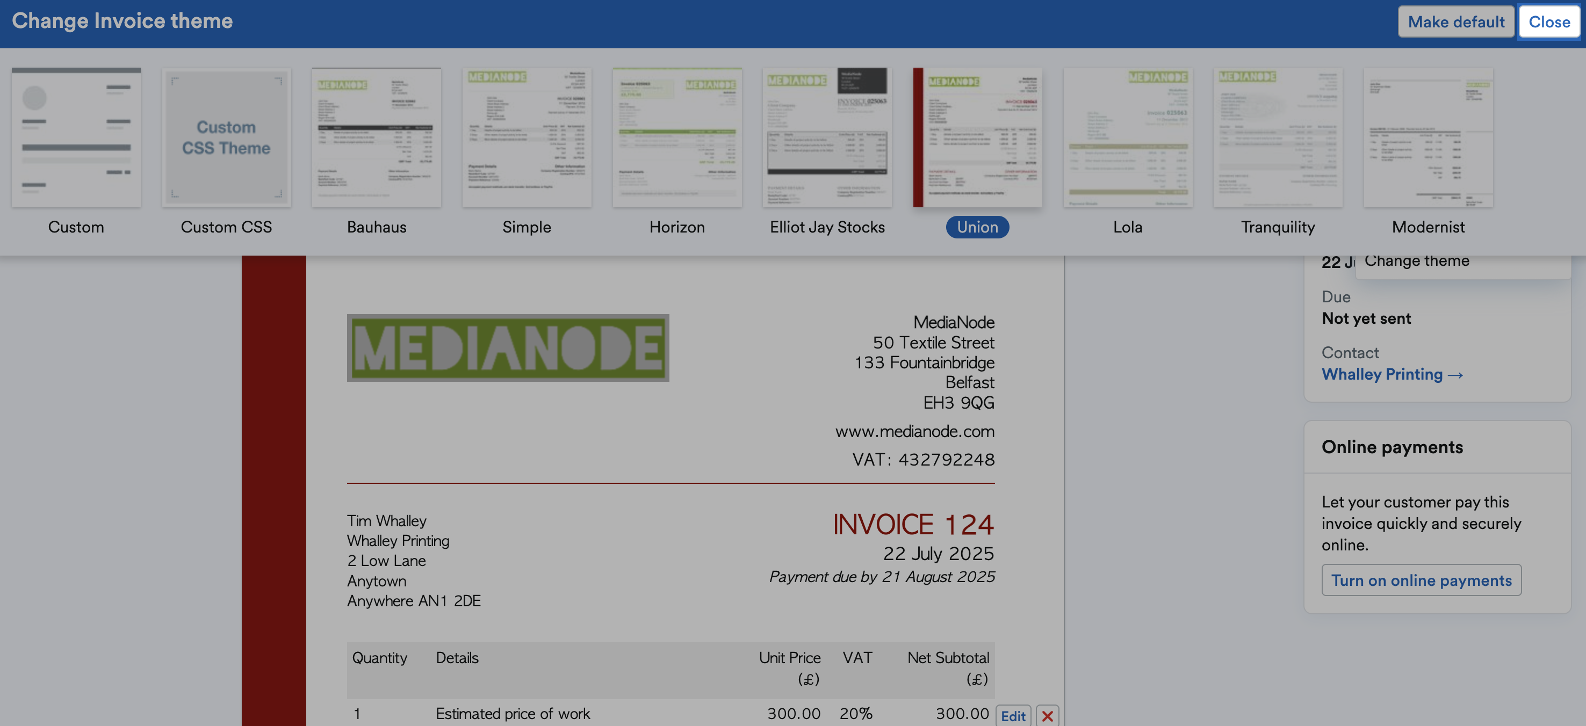
Task: Click the Union theme label
Action: 977,227
